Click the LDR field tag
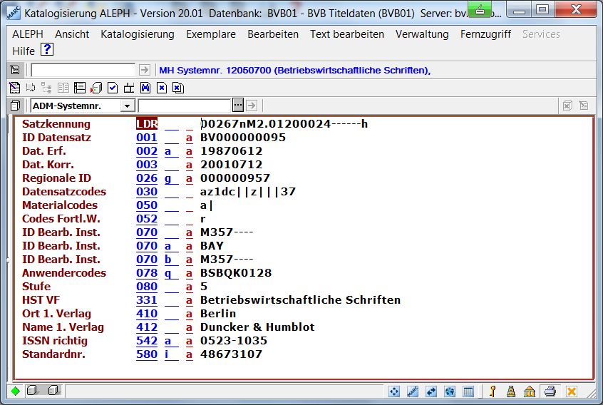This screenshot has height=405, width=603. 146,124
